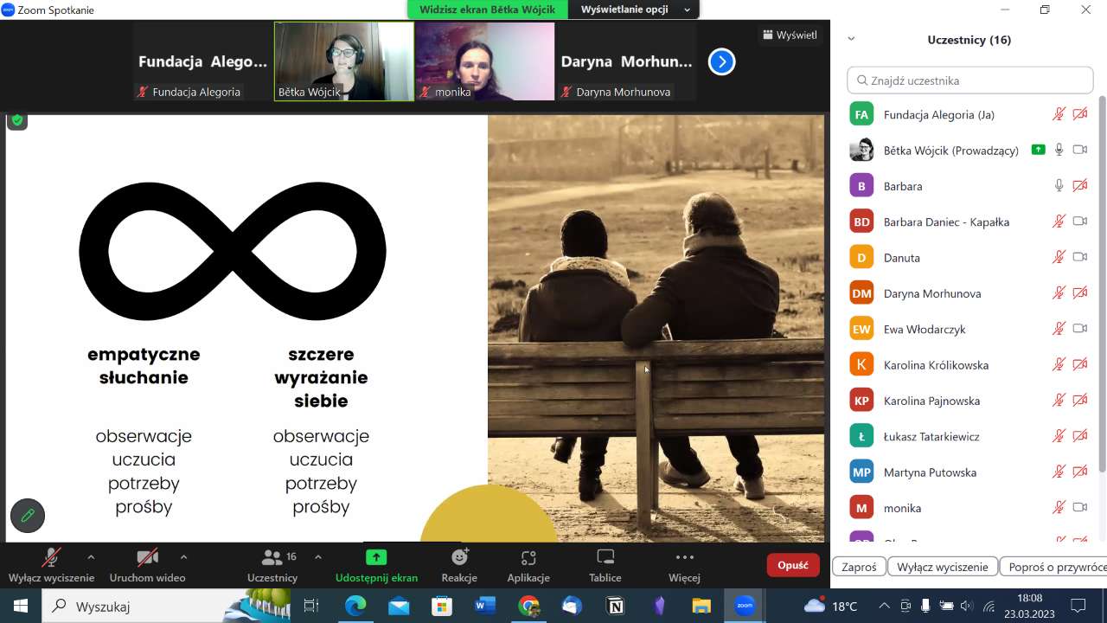Click the green encryption shield icon

click(x=17, y=120)
